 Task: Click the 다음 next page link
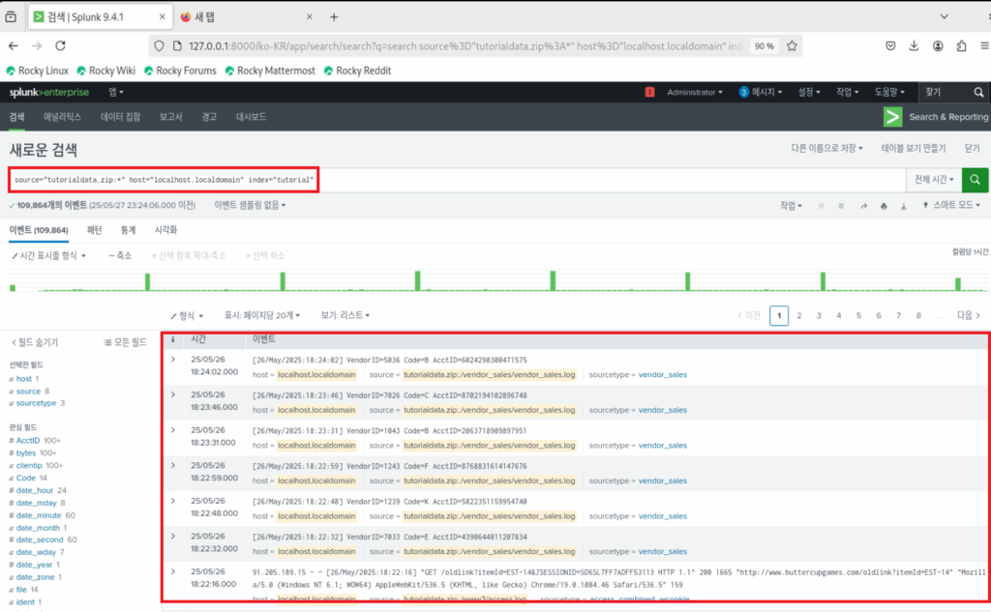(x=968, y=316)
